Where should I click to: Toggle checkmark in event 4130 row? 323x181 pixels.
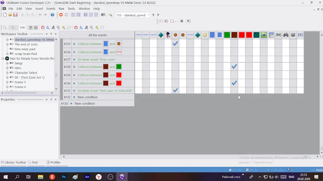pos(234,83)
